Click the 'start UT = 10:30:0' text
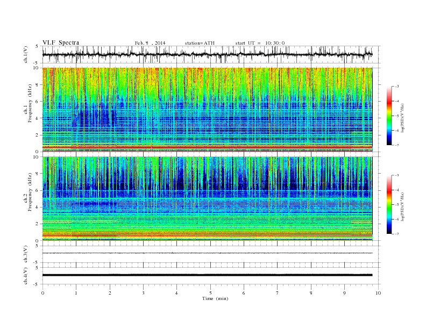Viewport: 426px width, 329px height. click(x=260, y=43)
